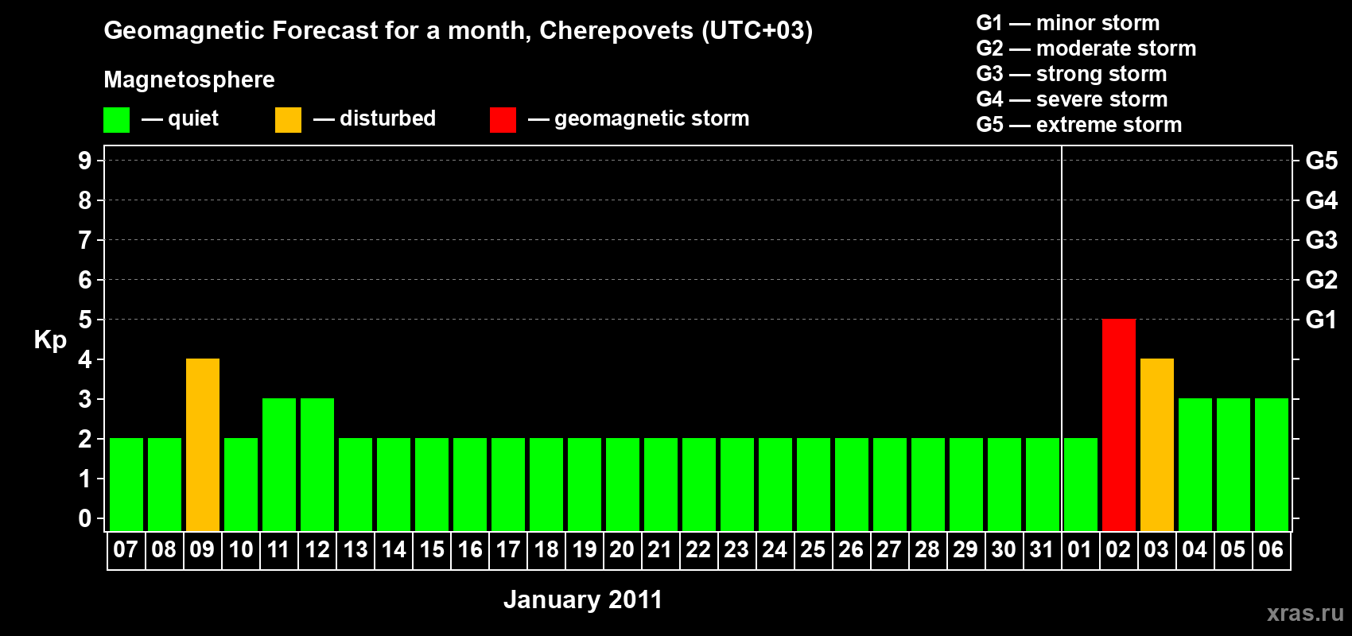Click the 'G1 — minor storm' legend line
The width and height of the screenshot is (1352, 636).
point(1068,23)
